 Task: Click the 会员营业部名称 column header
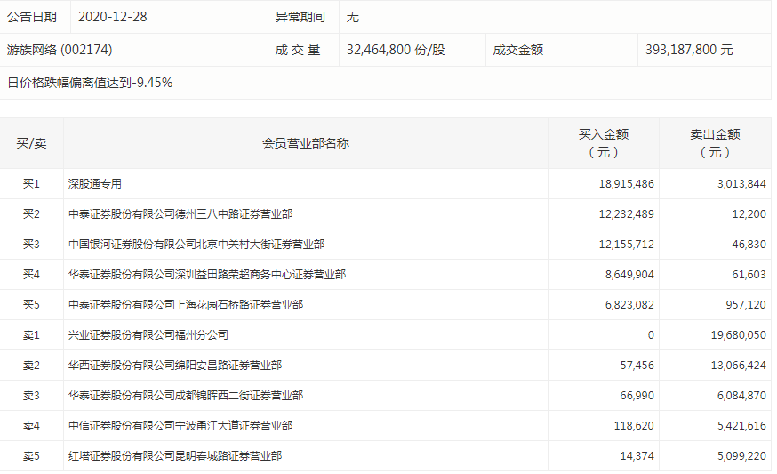coord(305,143)
